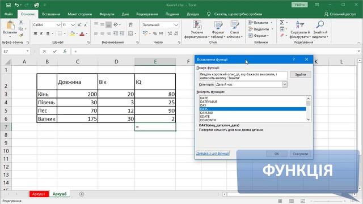Image resolution: width=363 pixels, height=204 pixels.
Task: Open the Категорія dropdown in the dialog
Action: point(285,84)
